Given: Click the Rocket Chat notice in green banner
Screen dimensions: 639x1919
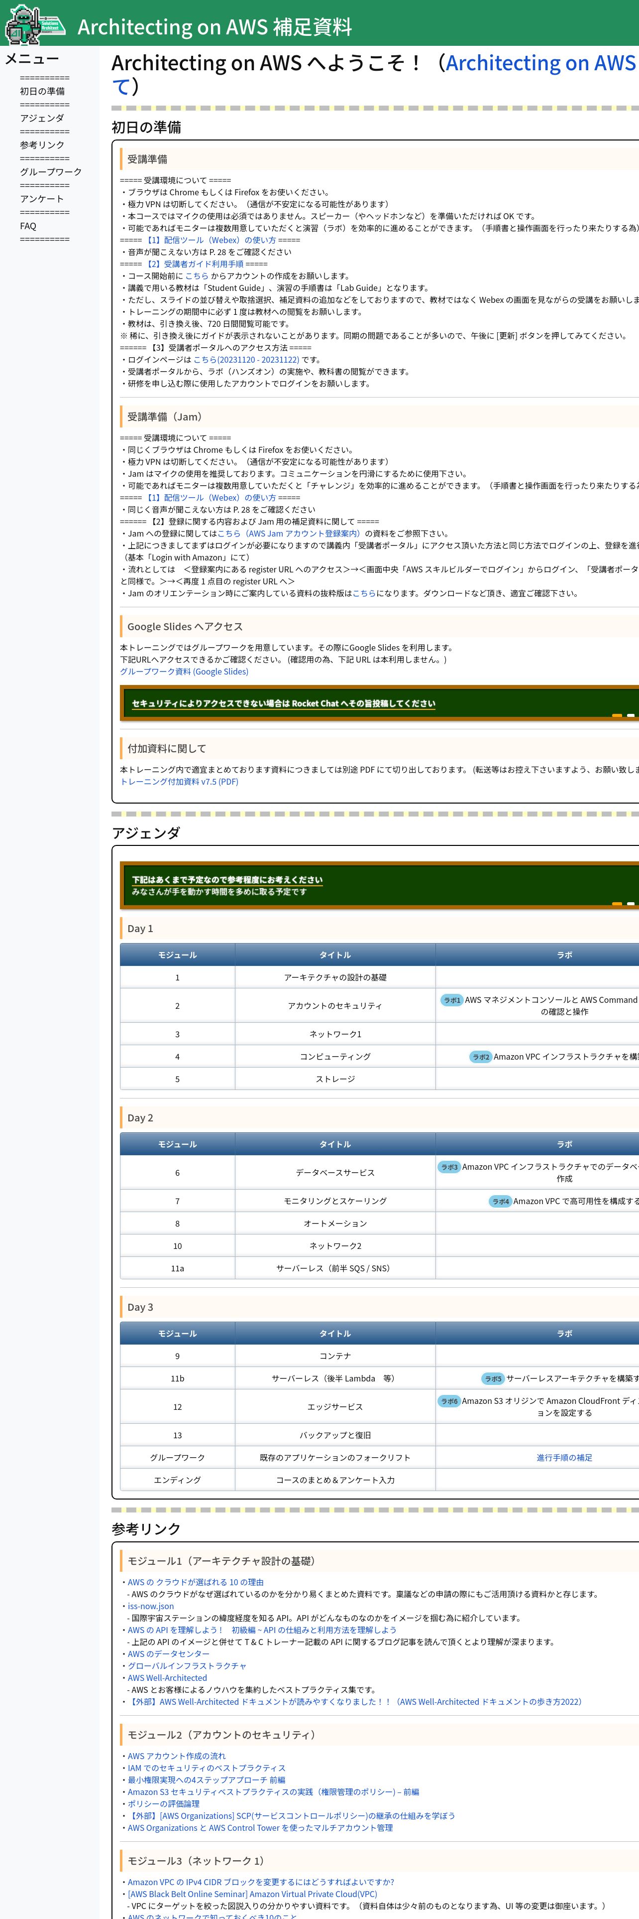Looking at the screenshot, I should [x=284, y=703].
